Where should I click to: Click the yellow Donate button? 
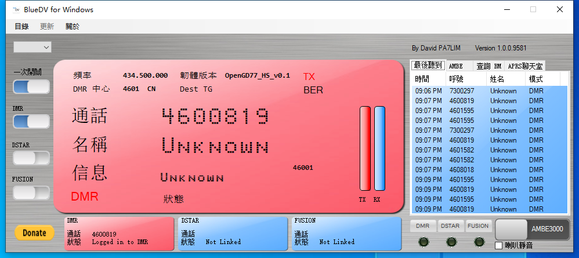tap(34, 232)
